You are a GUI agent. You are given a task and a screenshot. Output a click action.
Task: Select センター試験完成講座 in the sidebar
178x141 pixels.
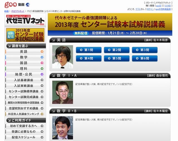[x=25, y=97]
